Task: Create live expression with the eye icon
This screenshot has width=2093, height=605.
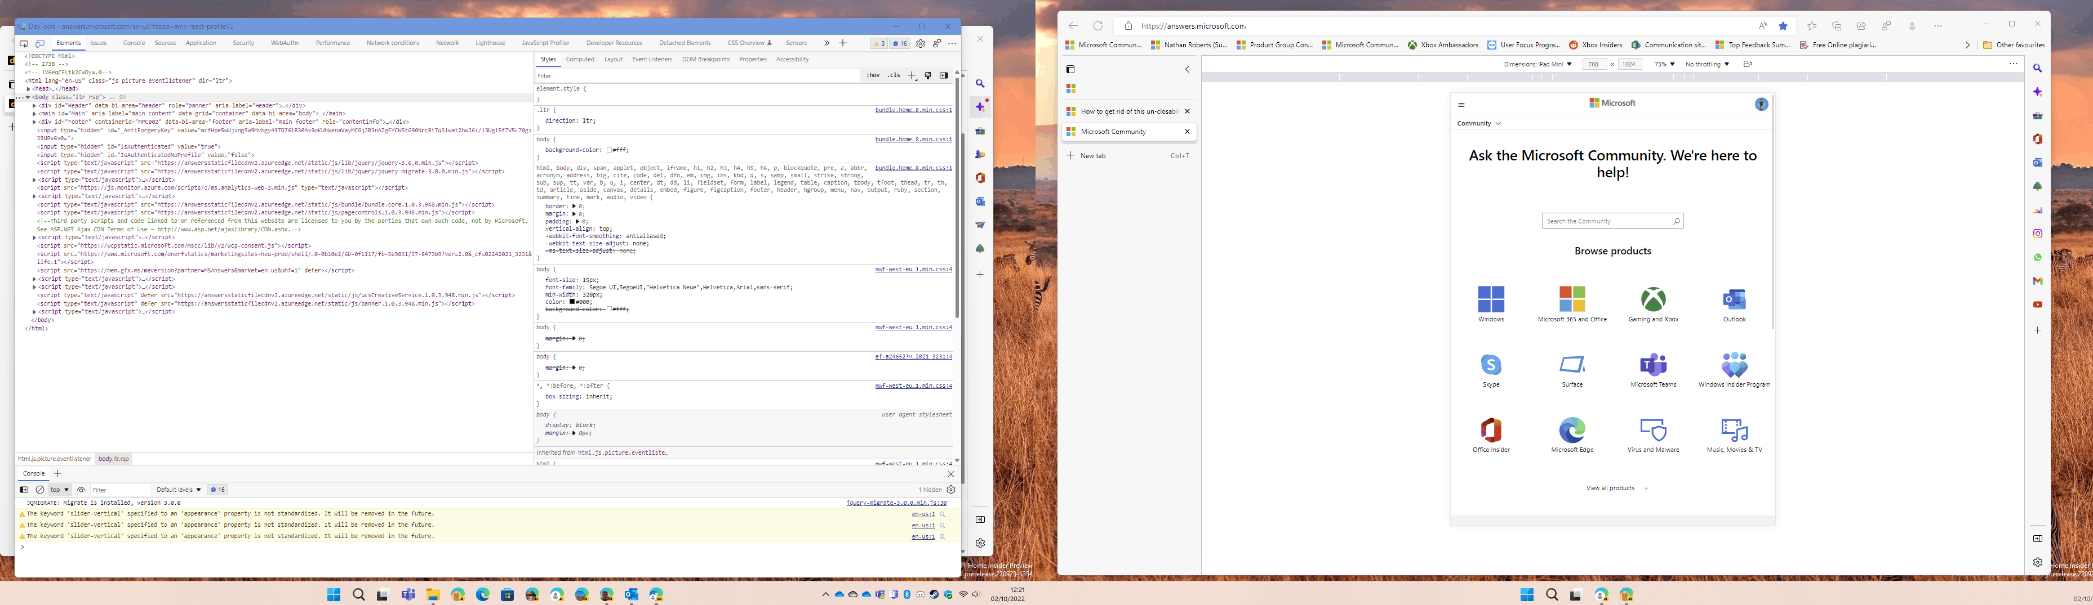Action: (x=81, y=490)
